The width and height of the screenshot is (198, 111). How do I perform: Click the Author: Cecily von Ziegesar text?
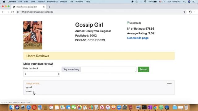click(x=93, y=31)
